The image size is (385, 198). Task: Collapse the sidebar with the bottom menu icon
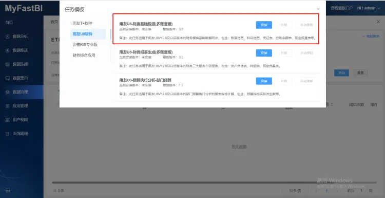8,190
